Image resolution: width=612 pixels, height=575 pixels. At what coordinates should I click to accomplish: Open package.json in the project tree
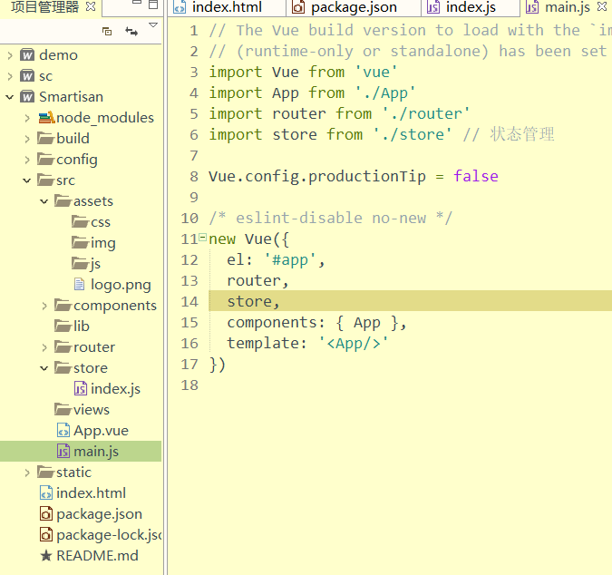(x=99, y=514)
